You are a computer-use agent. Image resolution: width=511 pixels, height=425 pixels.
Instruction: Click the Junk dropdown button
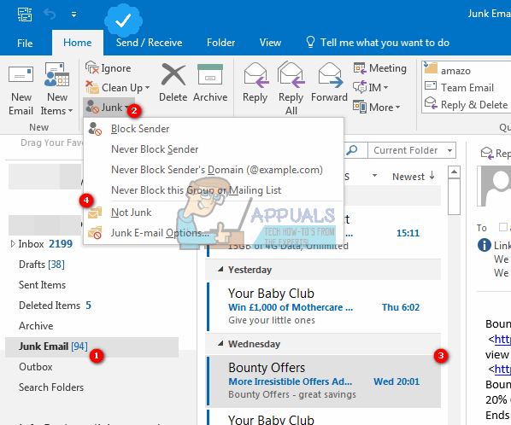pos(109,107)
